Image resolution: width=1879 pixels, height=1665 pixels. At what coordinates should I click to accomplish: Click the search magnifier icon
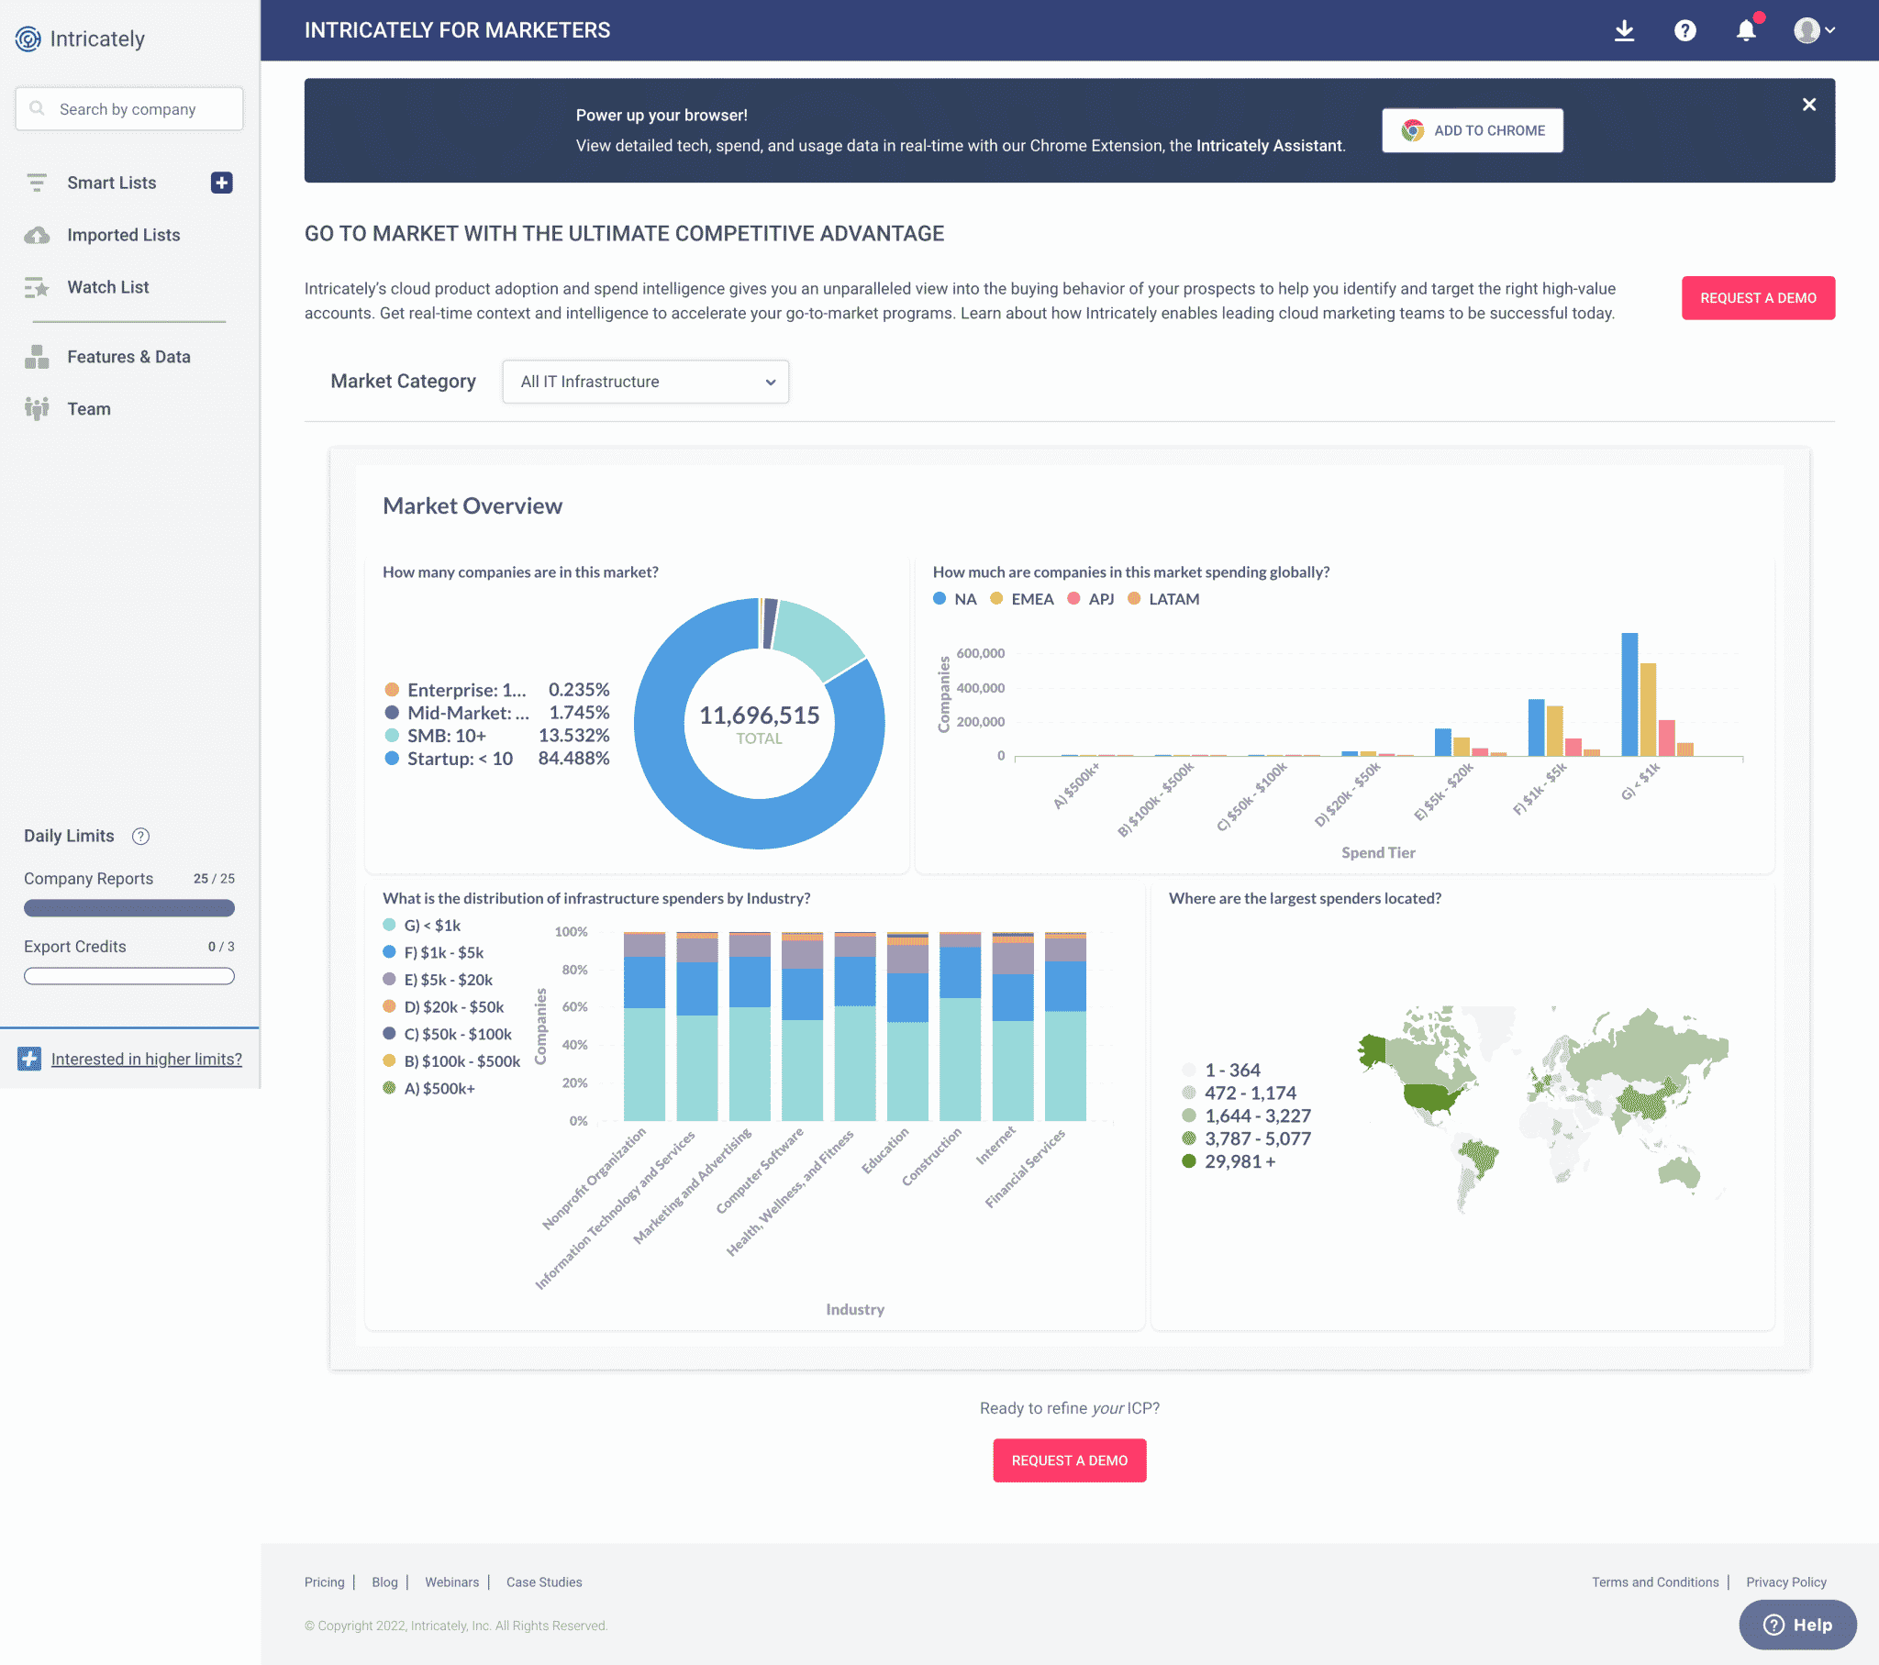37,108
